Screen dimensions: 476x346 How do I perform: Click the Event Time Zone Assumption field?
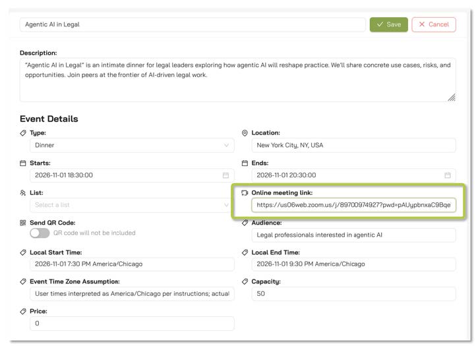tap(132, 294)
